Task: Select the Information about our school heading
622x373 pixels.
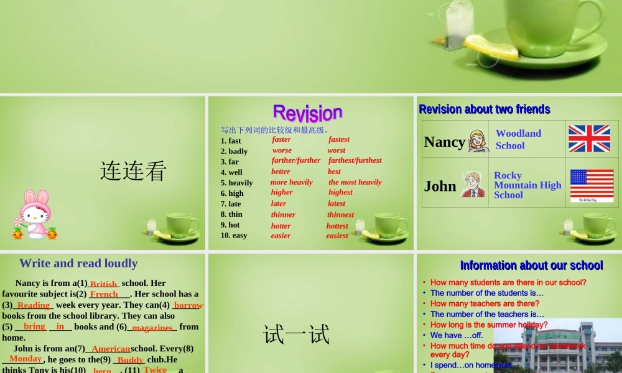Action: pos(531,265)
